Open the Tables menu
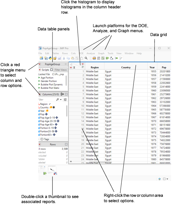 pos(56,53)
